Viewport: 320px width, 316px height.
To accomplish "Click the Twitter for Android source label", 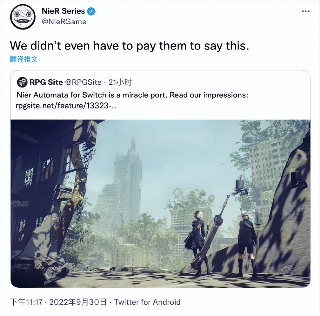I will coord(148,302).
